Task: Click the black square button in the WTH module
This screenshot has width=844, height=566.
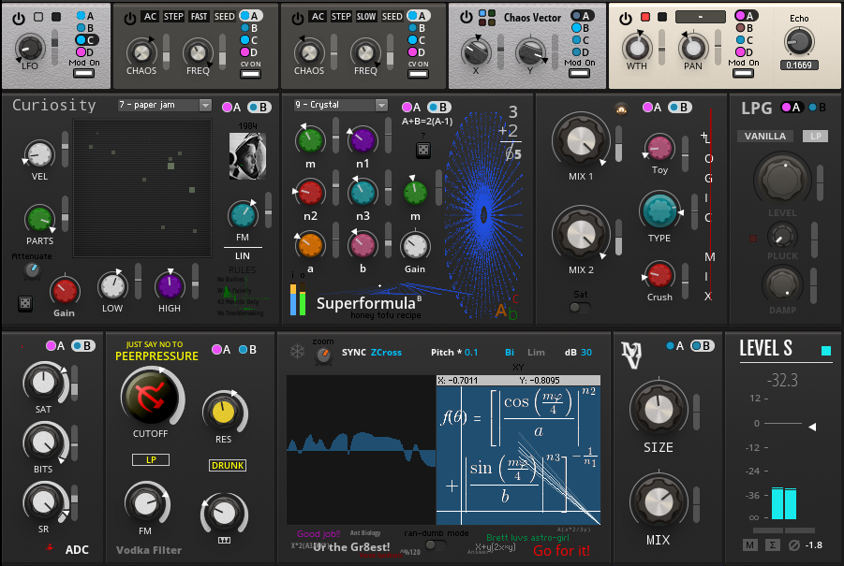Action: pos(662,17)
